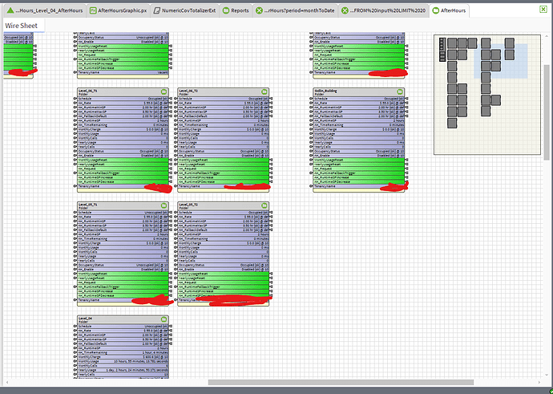Select AH_Rate row in Level_06_T1 block
The image size is (553, 394).
click(123, 103)
